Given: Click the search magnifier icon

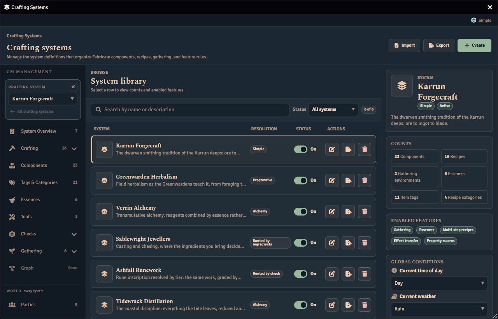Looking at the screenshot, I should (99, 110).
